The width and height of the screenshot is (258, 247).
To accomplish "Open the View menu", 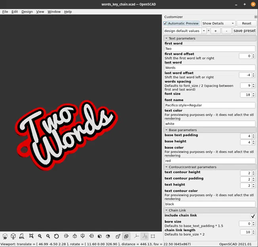I will (x=40, y=11).
